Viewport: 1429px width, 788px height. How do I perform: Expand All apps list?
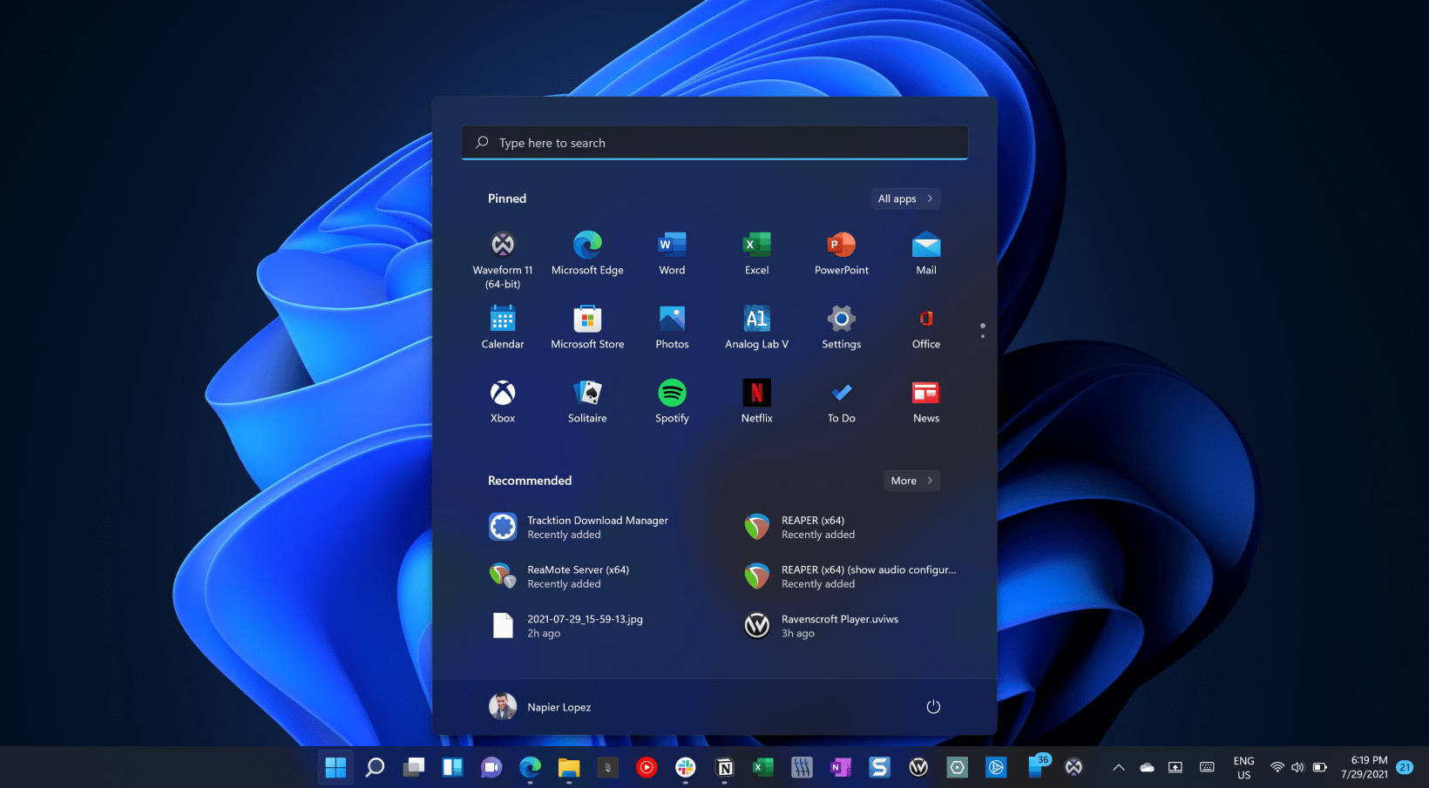tap(905, 199)
